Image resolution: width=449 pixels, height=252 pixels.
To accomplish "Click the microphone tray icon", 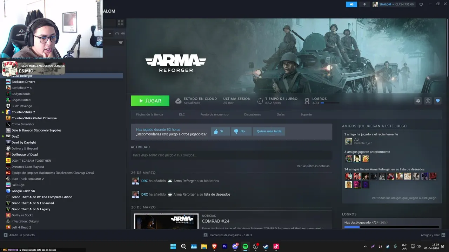I will [x=395, y=246].
